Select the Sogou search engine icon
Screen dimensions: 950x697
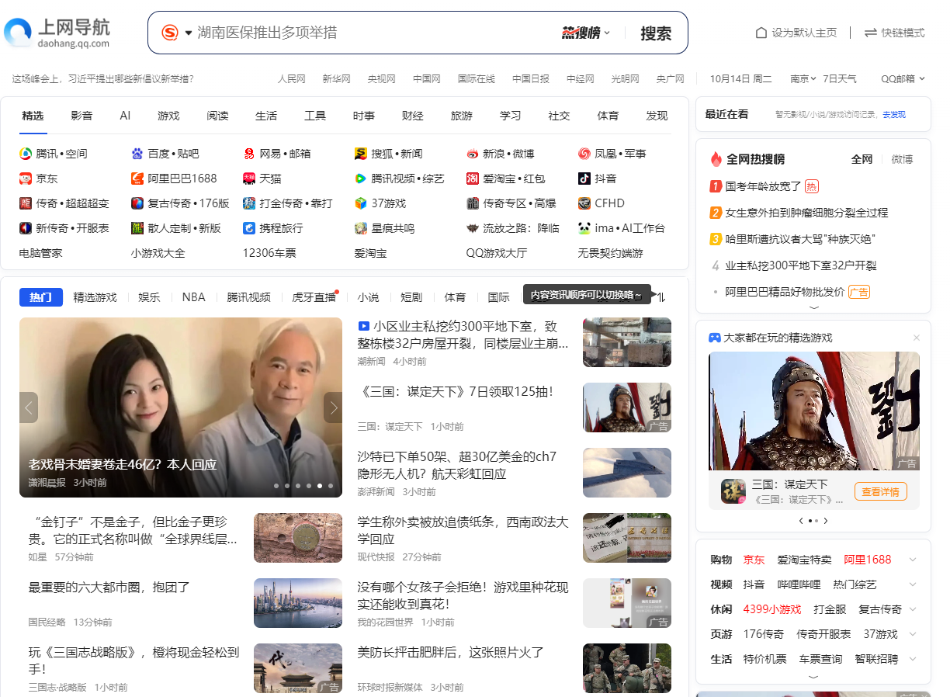(171, 33)
